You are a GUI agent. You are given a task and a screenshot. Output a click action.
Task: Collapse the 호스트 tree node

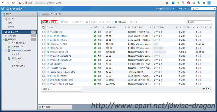[4, 19]
